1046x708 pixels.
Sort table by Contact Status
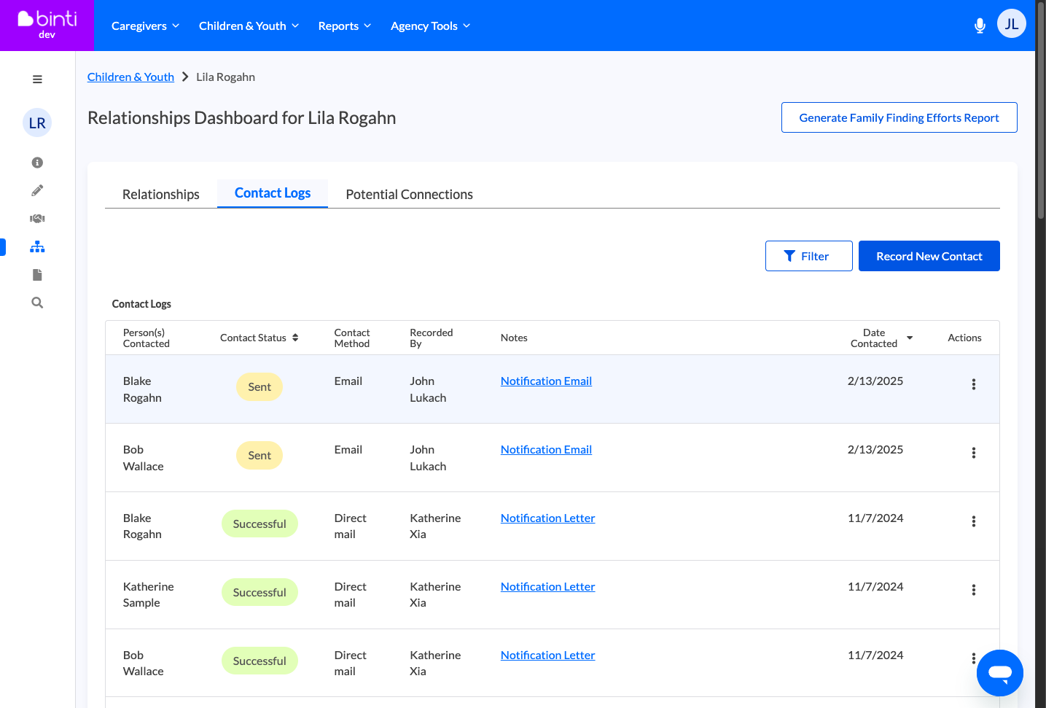[x=259, y=338]
